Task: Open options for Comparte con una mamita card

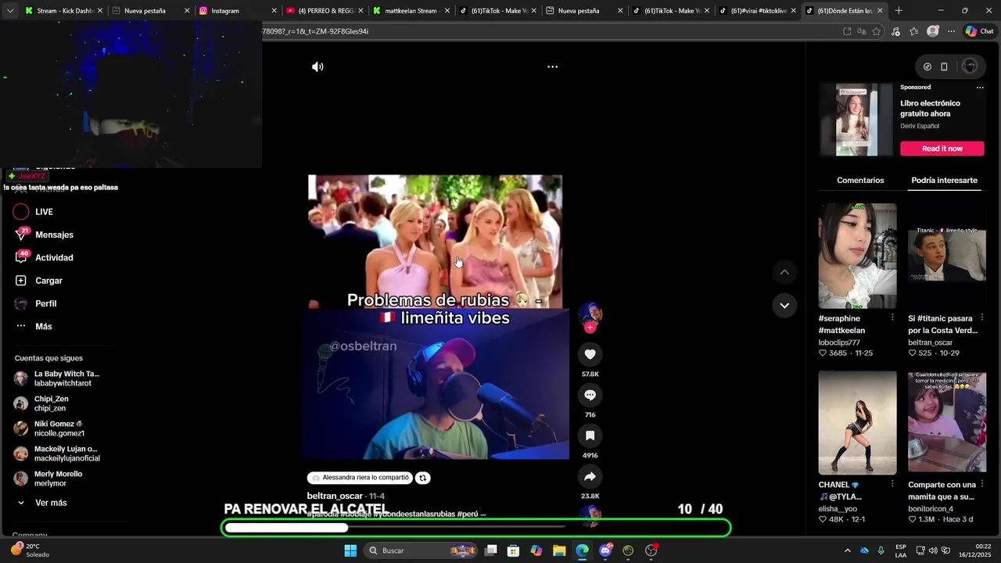Action: (981, 484)
